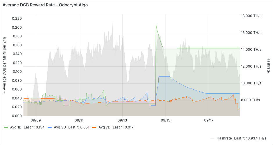Click the 0.020 left axis value
The width and height of the screenshot is (273, 145).
[17, 107]
